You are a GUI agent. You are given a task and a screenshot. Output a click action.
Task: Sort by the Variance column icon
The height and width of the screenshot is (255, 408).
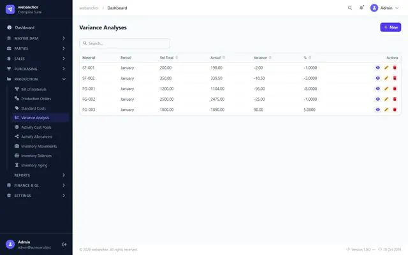270,57
